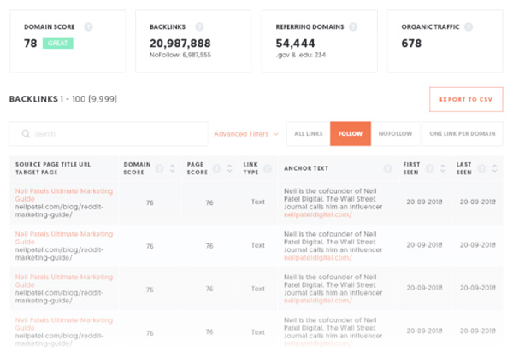Click the Domain Score help icon

pyautogui.click(x=89, y=27)
